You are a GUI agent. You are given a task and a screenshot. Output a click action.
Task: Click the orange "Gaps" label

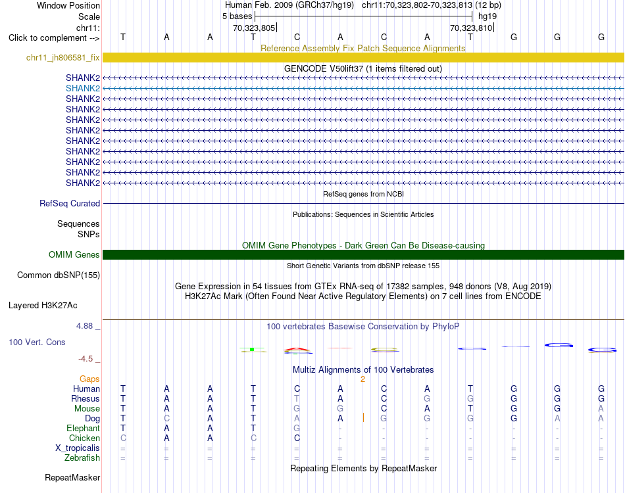coord(89,379)
